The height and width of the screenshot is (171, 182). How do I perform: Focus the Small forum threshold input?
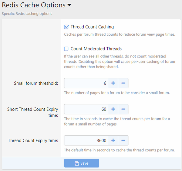pyautogui.click(x=86, y=83)
